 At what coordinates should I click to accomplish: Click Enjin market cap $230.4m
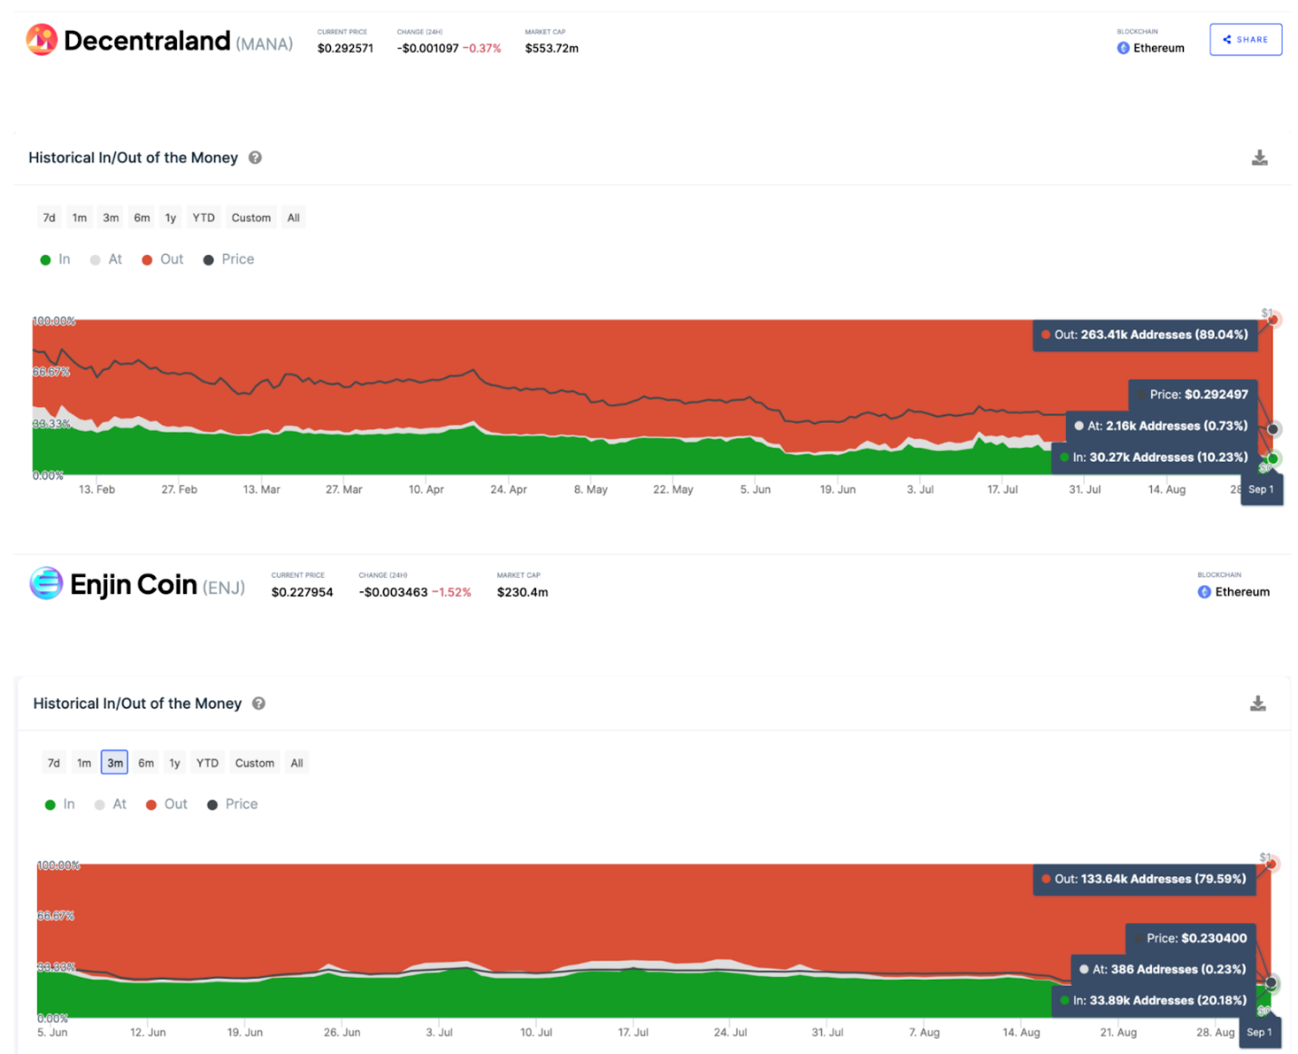point(522,592)
